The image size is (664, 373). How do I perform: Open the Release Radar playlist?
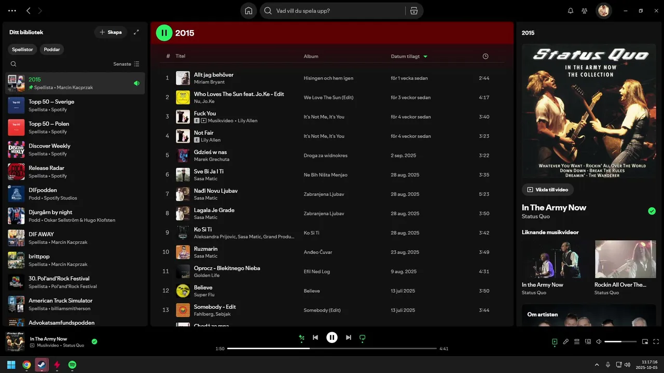click(x=75, y=171)
